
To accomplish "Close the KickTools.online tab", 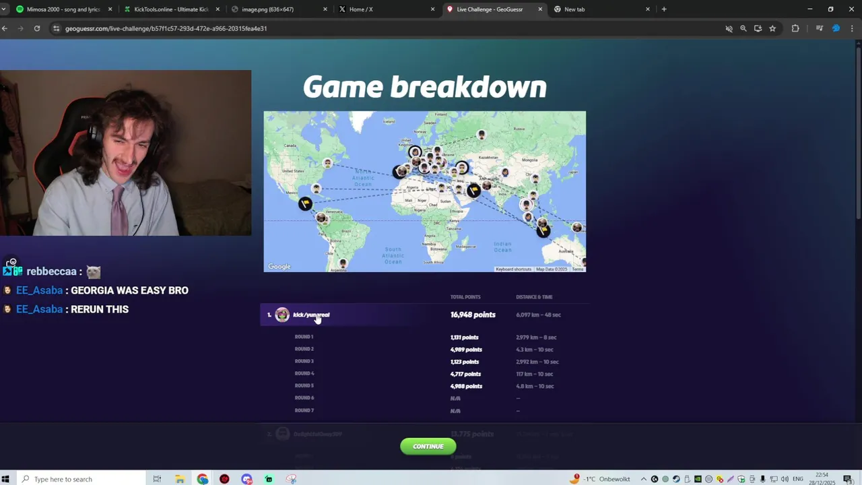I will point(218,9).
